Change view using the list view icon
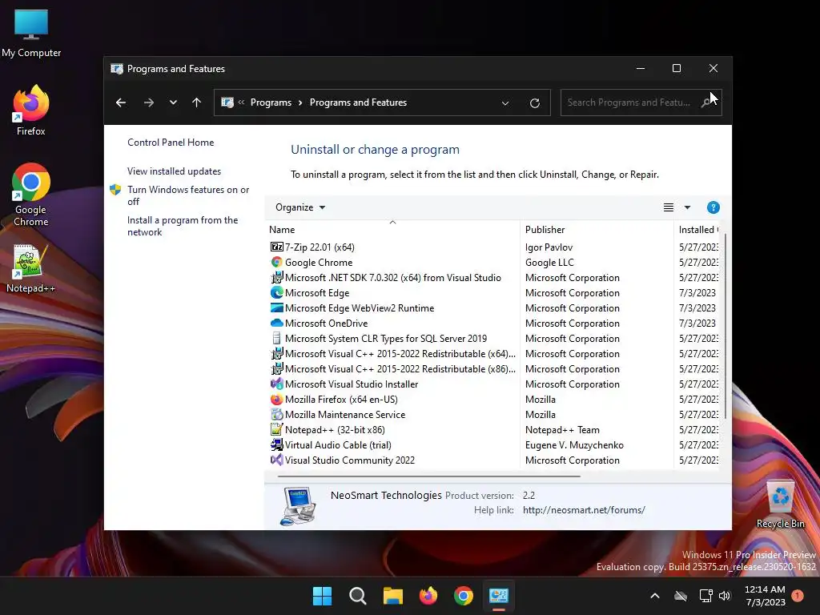Image resolution: width=820 pixels, height=615 pixels. pos(669,207)
